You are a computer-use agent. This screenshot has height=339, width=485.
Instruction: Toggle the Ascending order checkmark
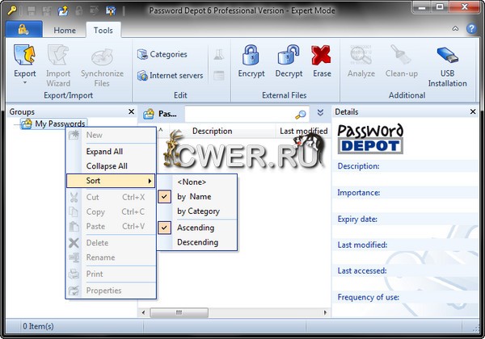tap(165, 228)
